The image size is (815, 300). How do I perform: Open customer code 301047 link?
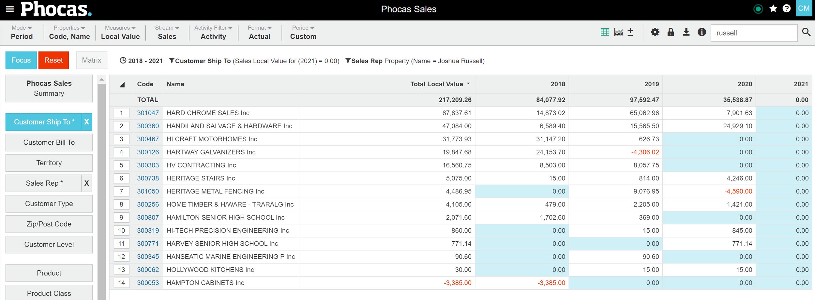click(148, 113)
